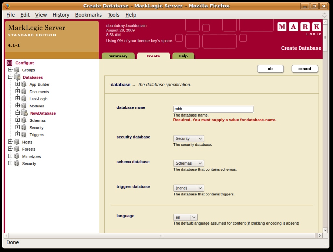The image size is (333, 252).
Task: Click the Documents database icon
Action: click(24, 92)
